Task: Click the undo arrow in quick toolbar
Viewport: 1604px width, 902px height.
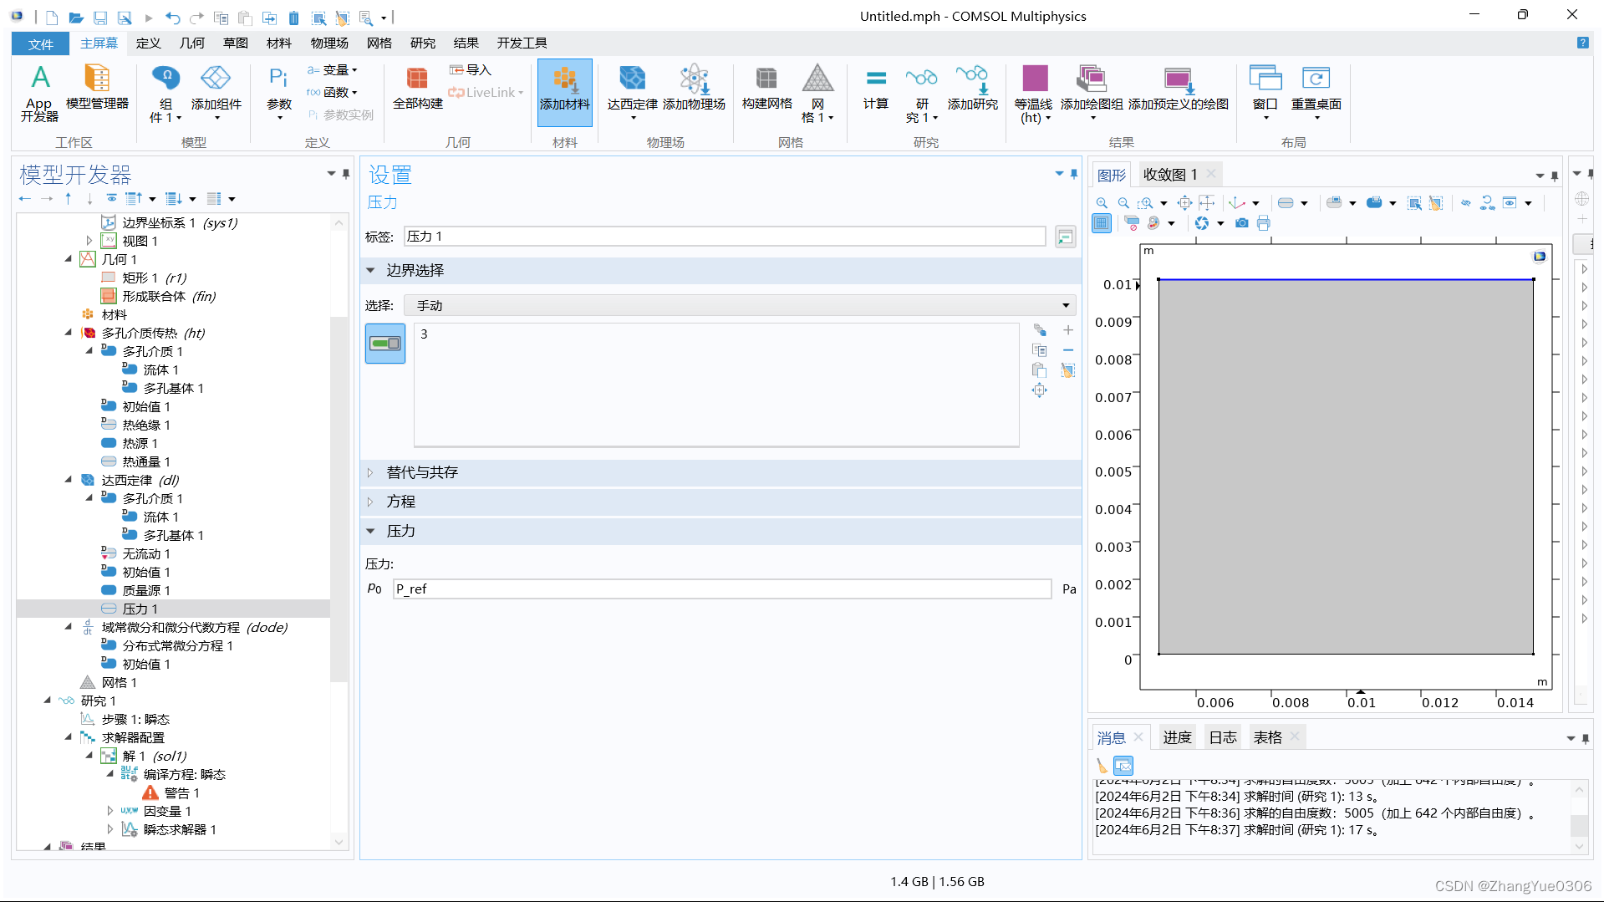Action: click(x=172, y=18)
